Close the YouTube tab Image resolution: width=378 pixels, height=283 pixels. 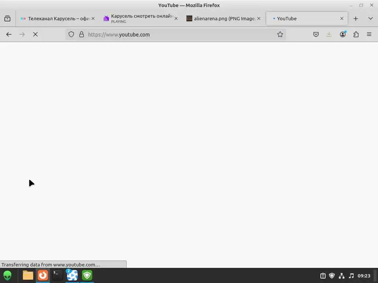tap(341, 18)
